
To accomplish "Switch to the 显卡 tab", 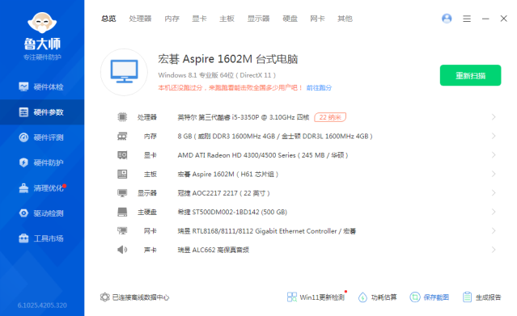I will pyautogui.click(x=200, y=19).
